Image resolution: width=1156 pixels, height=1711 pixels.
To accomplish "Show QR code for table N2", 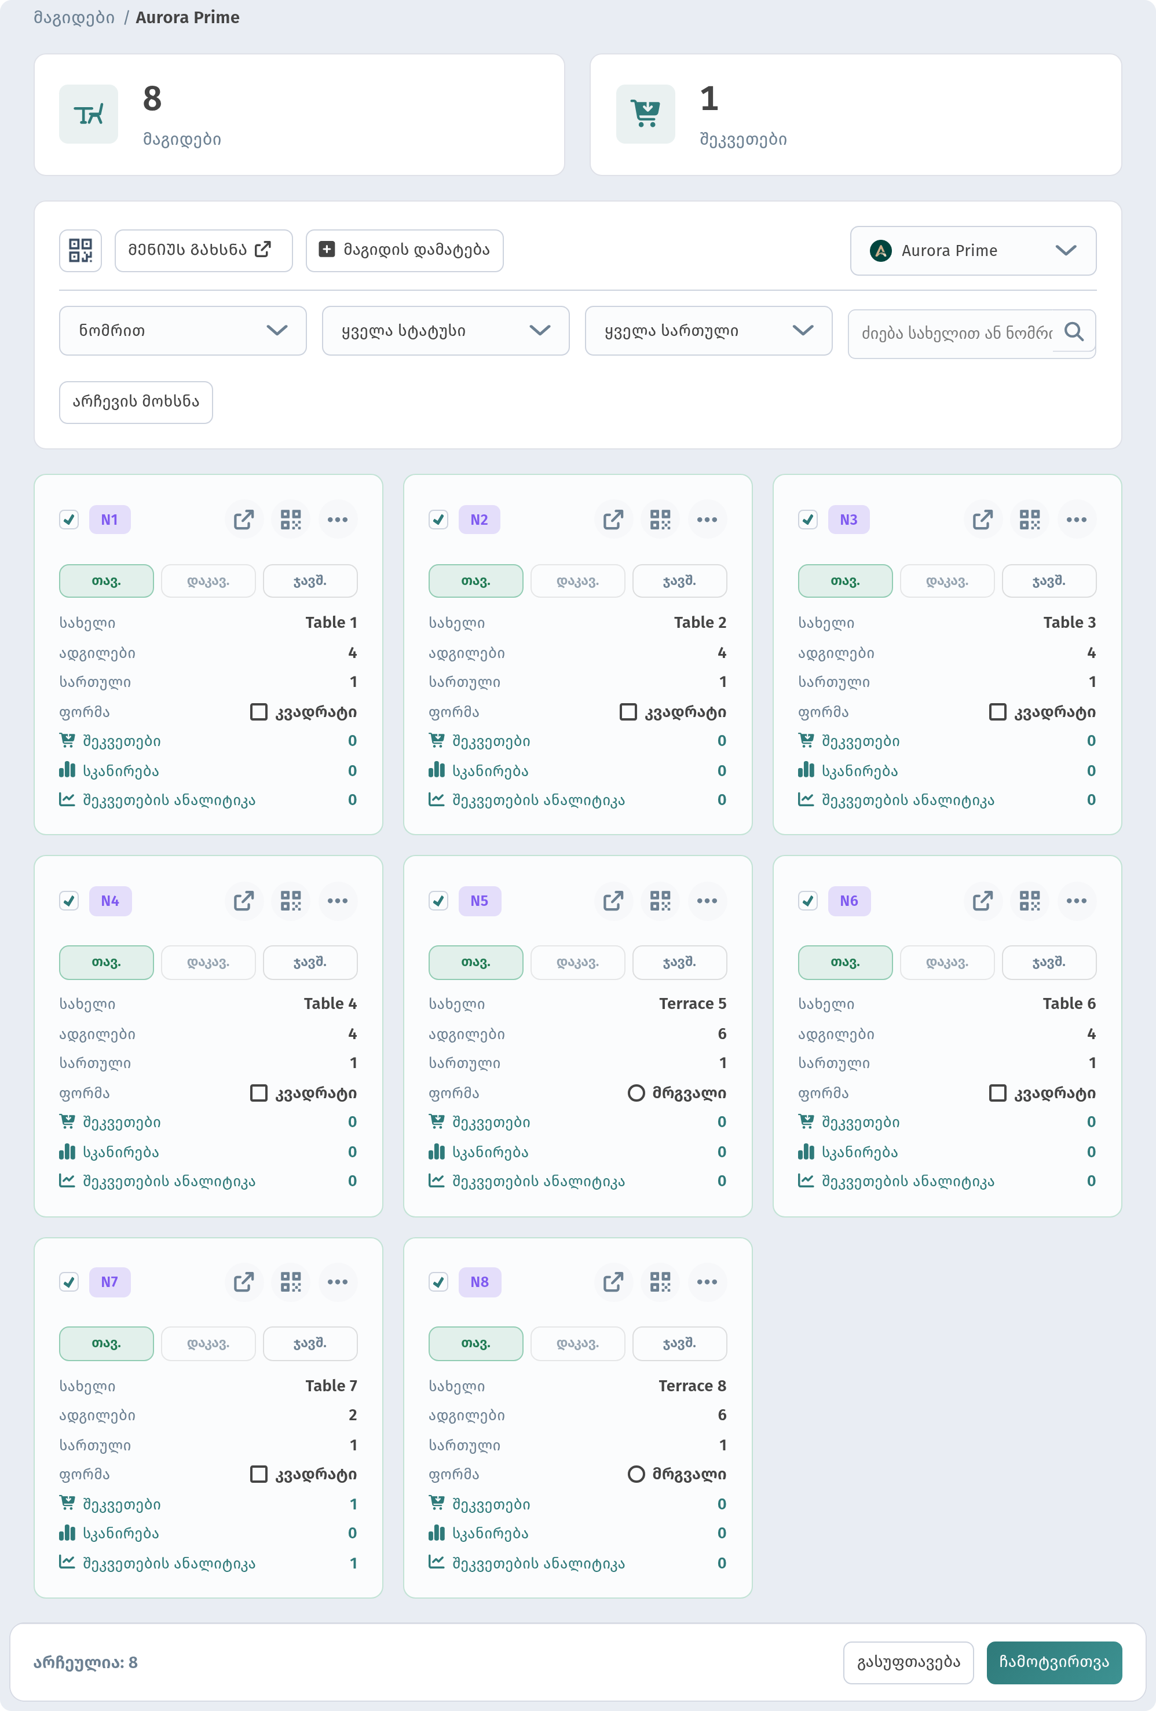I will coord(660,520).
